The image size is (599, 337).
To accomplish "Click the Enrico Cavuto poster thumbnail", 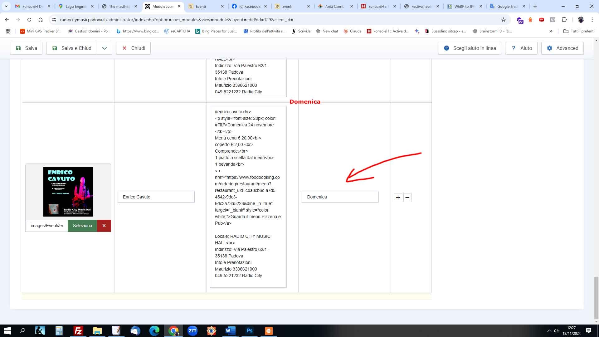I will point(68,192).
